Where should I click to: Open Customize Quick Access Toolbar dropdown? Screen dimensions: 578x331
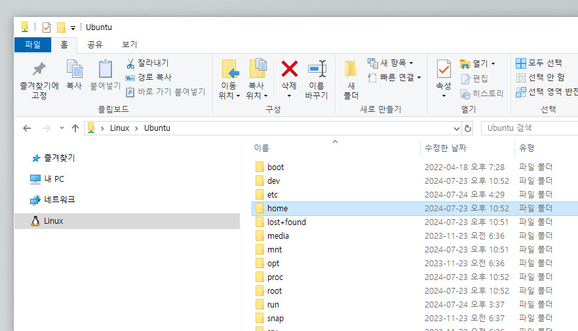73,28
